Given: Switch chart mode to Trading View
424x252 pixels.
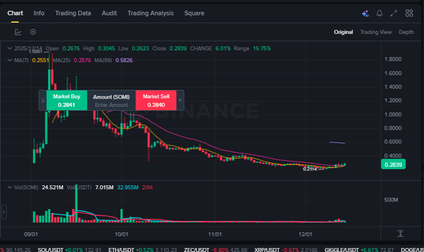Looking at the screenshot, I should tap(376, 32).
